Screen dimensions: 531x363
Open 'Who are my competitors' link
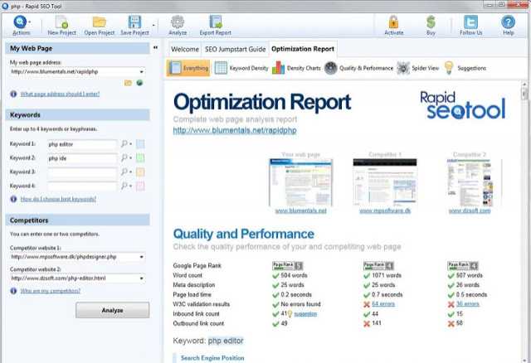point(50,291)
